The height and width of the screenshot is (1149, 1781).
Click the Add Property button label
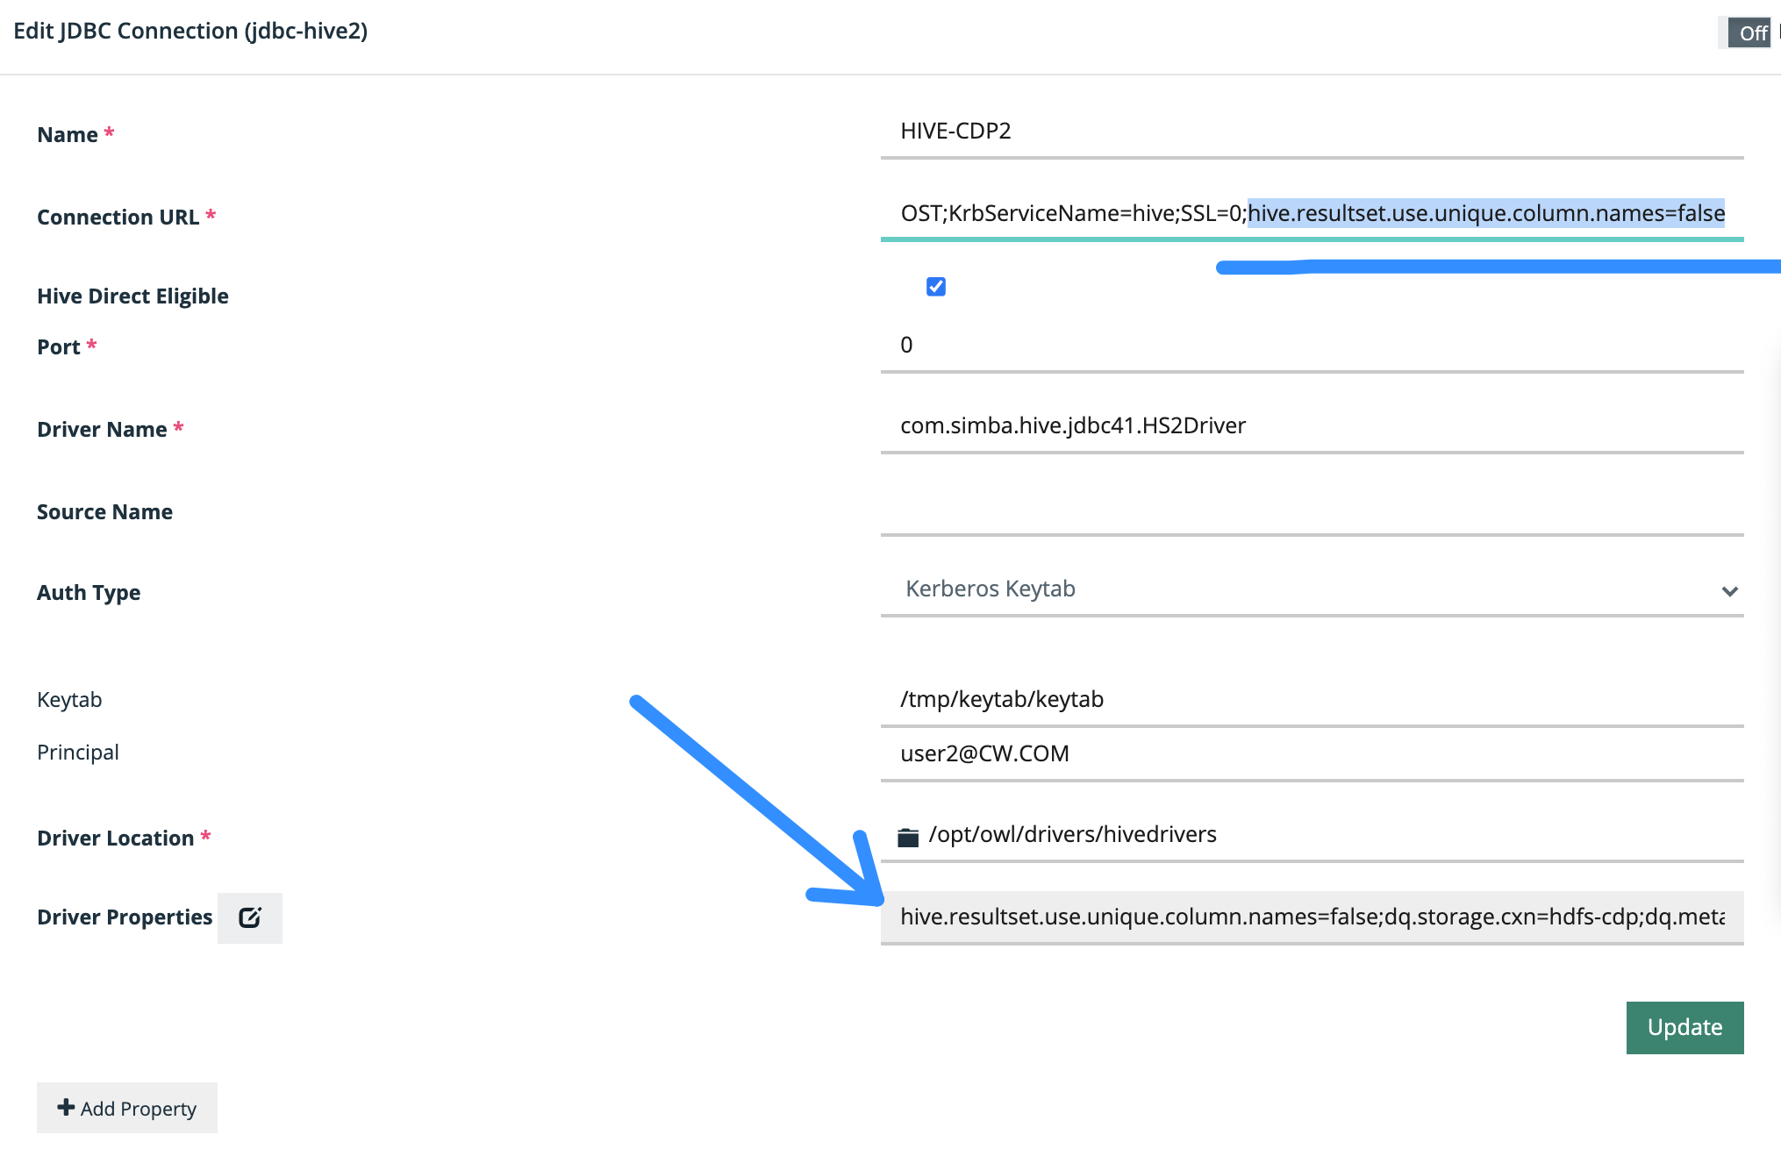139,1109
